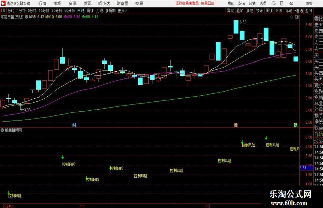Click the 11 month marker on timeline
Image resolution: width=323 pixels, height=208 pixels.
(x=82, y=206)
